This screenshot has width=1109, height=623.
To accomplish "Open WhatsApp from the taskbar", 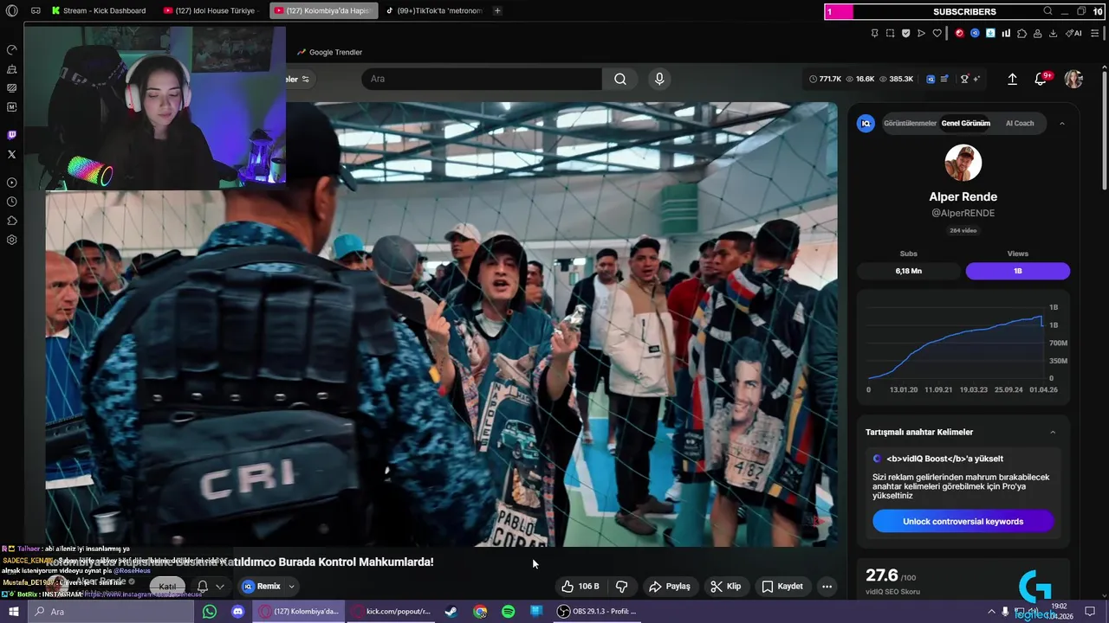I will 210,611.
